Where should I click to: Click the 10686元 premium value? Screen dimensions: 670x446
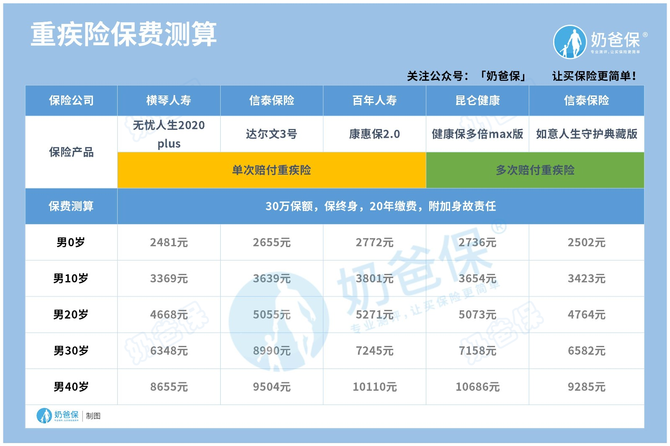(477, 386)
